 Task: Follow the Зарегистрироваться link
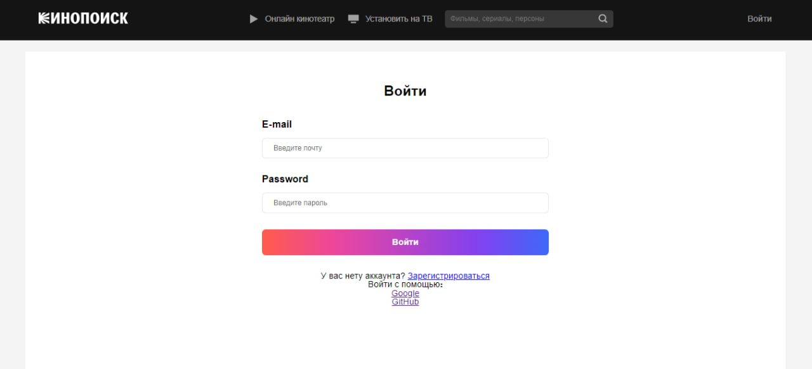coord(449,276)
